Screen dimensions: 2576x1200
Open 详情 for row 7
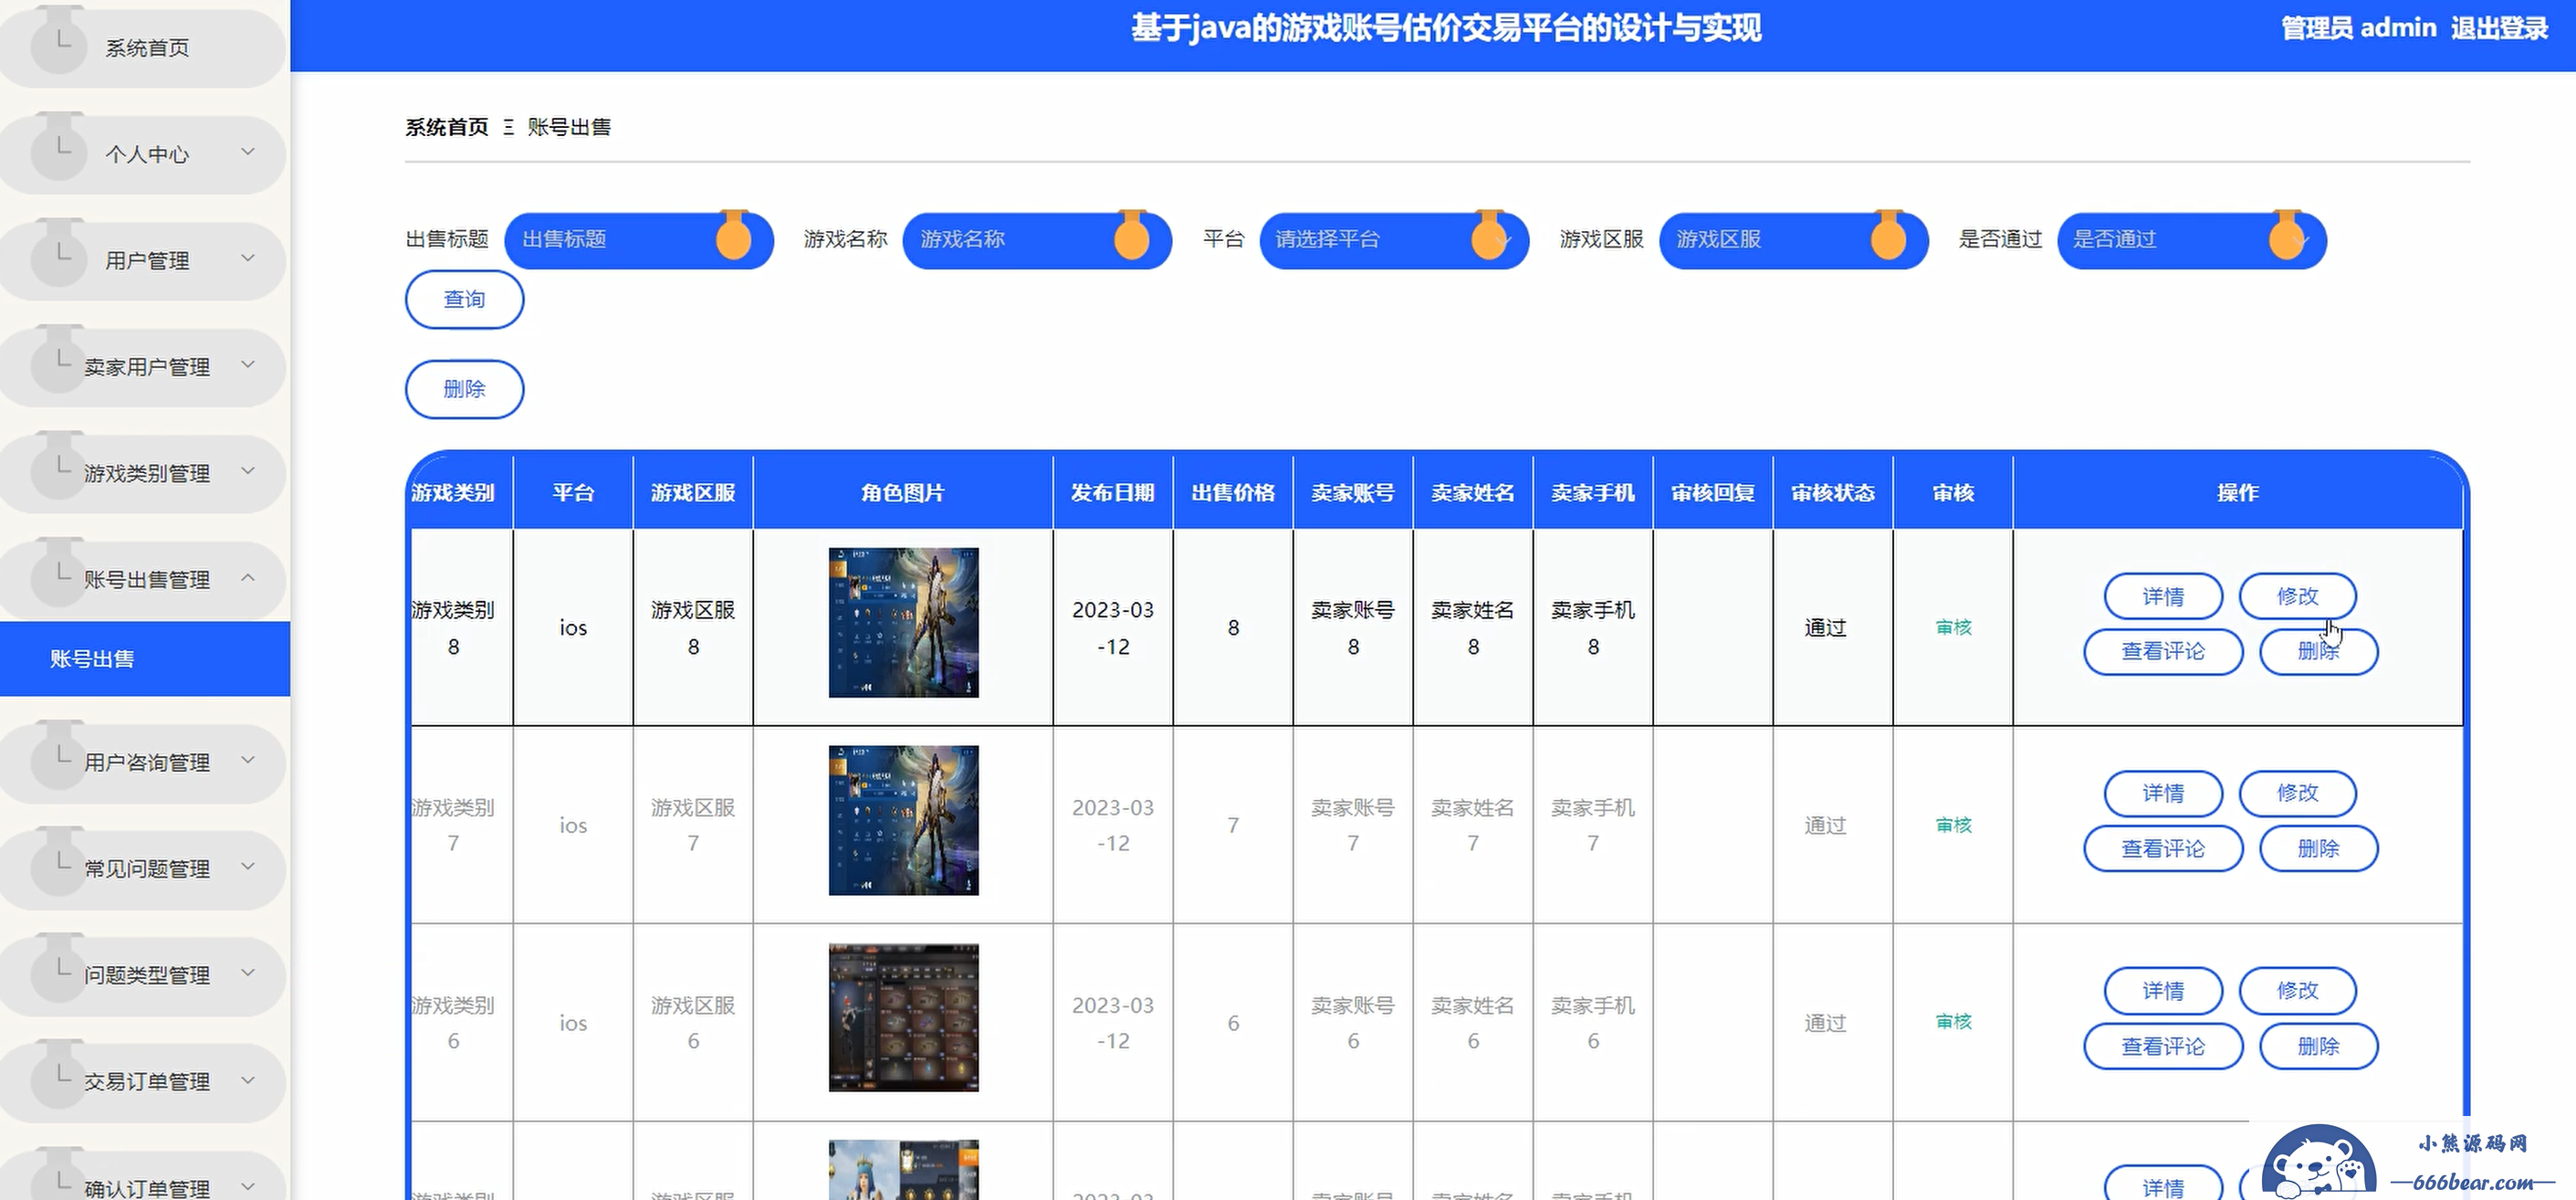2163,794
